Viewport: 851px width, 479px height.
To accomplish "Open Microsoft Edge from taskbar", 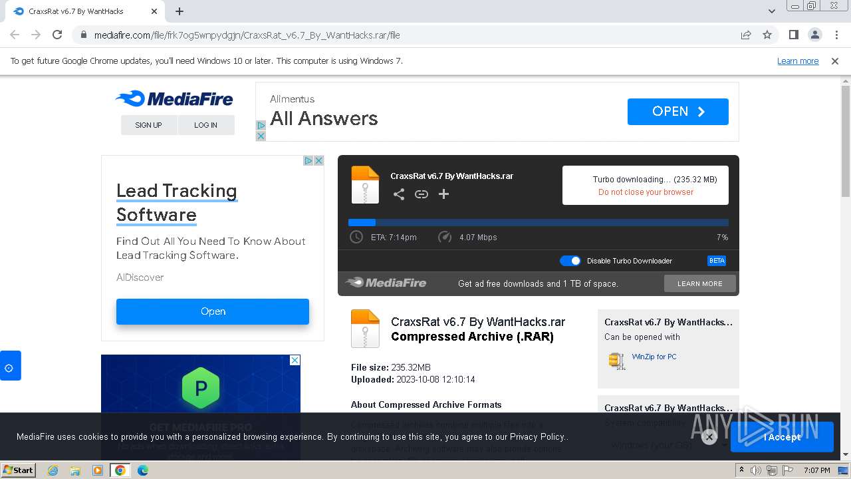I will 142,470.
